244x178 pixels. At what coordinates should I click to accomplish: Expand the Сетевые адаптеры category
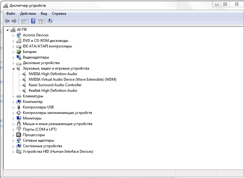[x=13, y=140]
